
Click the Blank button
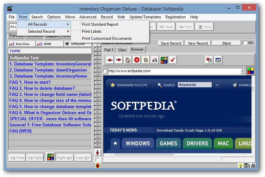pos(227,43)
